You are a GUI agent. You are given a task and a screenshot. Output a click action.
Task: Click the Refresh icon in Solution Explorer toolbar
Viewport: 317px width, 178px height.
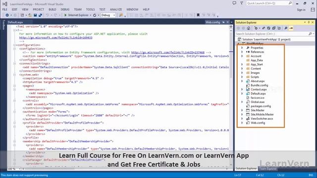[268, 28]
